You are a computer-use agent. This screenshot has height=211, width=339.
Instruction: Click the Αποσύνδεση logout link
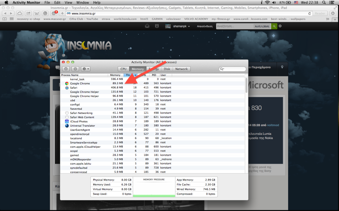tap(205, 26)
